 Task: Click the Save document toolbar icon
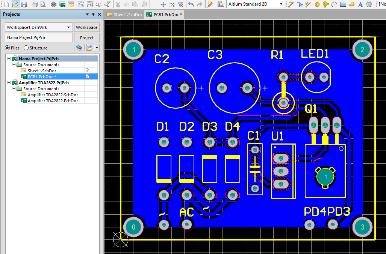(x=24, y=4)
